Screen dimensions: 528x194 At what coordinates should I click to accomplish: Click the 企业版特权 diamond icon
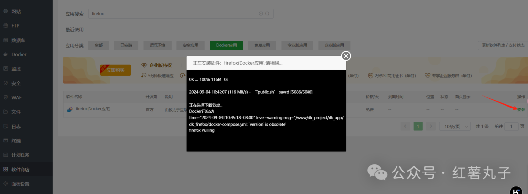[144, 65]
